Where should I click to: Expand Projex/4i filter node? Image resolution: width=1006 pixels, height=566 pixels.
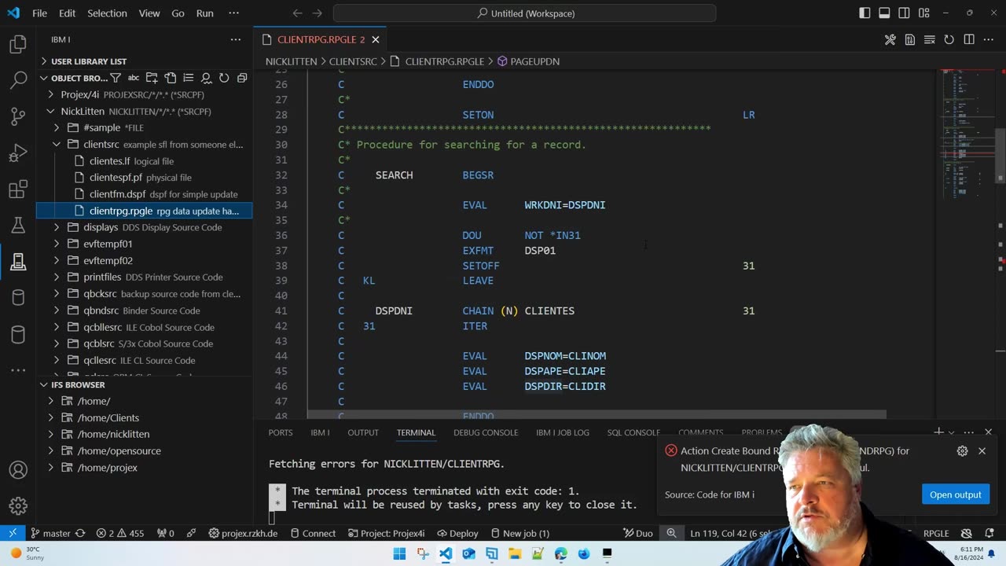pos(51,94)
